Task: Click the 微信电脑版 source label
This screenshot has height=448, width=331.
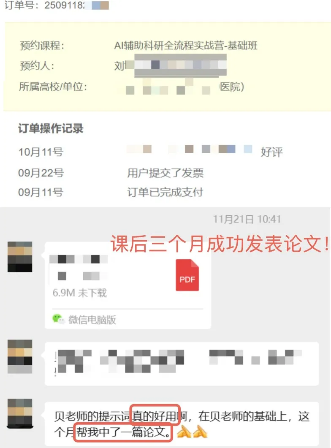Action: [92, 320]
